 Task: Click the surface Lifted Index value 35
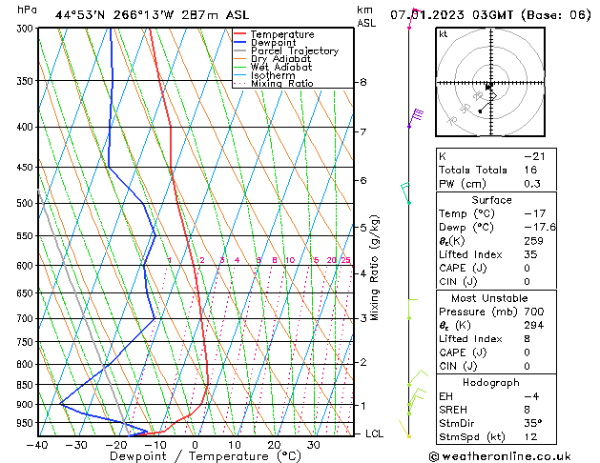click(530, 254)
